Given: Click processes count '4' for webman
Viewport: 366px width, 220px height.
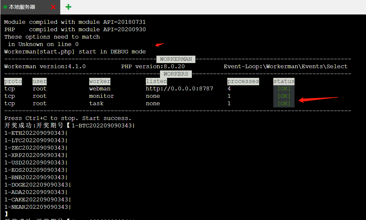Looking at the screenshot, I should tap(229, 89).
